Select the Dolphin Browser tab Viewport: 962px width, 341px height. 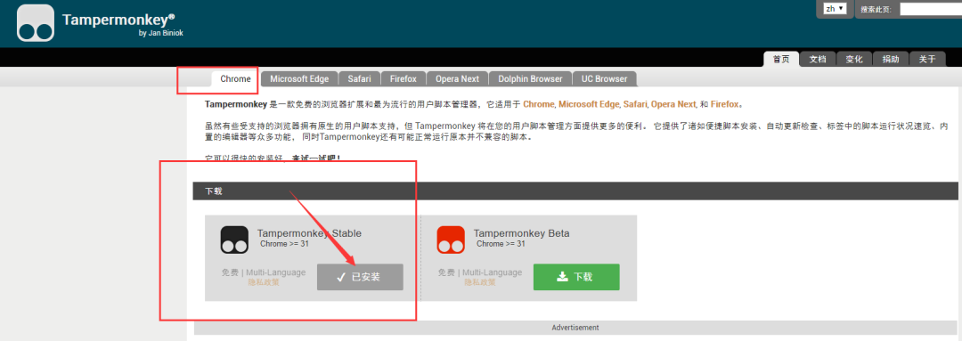click(x=530, y=79)
